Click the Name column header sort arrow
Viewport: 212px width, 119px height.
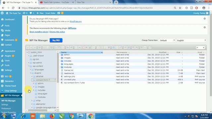[x=102, y=52]
